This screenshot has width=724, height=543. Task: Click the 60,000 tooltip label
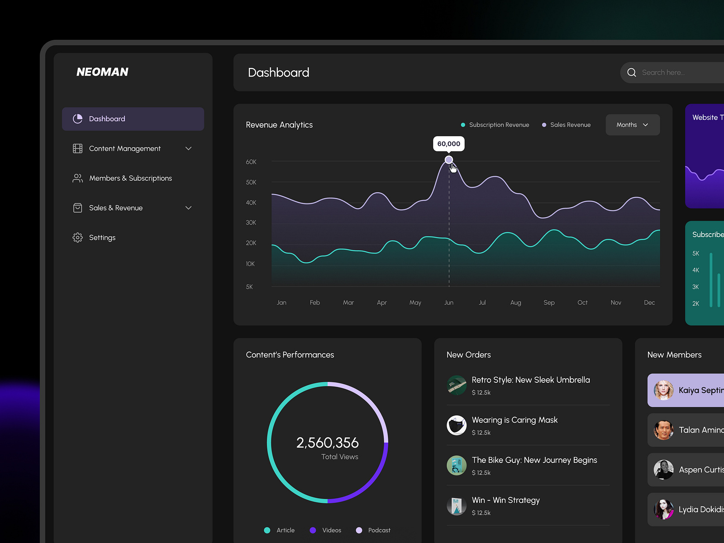449,144
